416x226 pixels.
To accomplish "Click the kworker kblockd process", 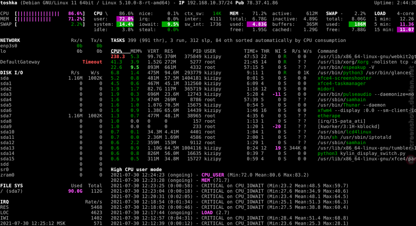I will pos(349,126).
